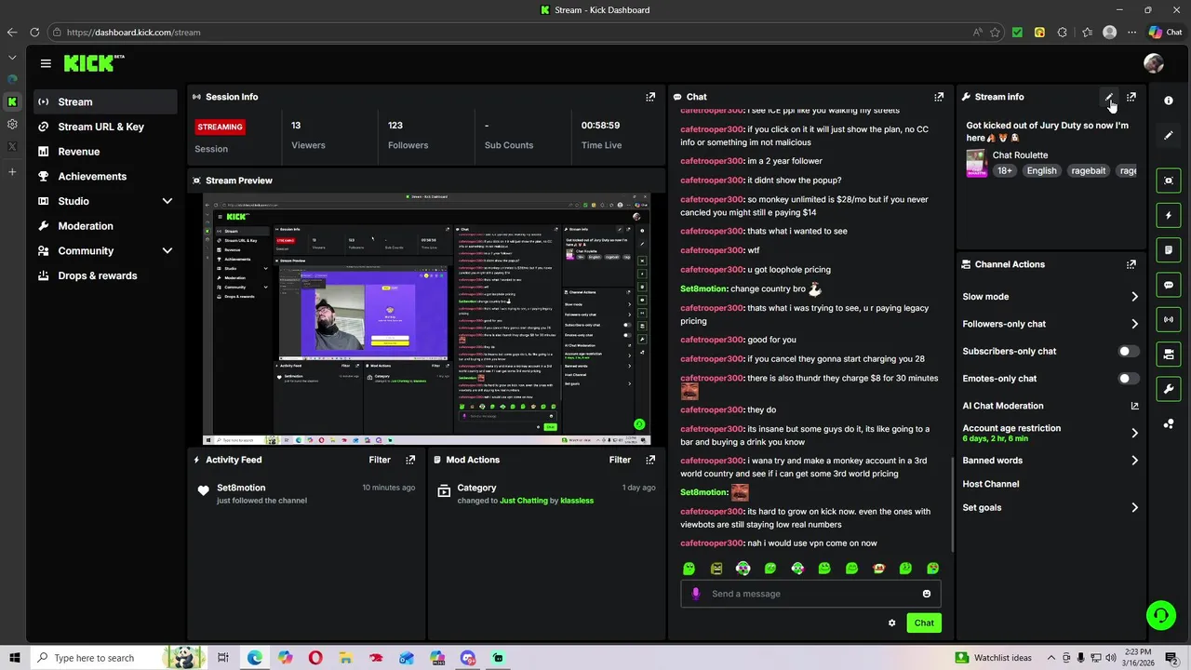
Task: Open Opera from the taskbar
Action: tap(315, 658)
